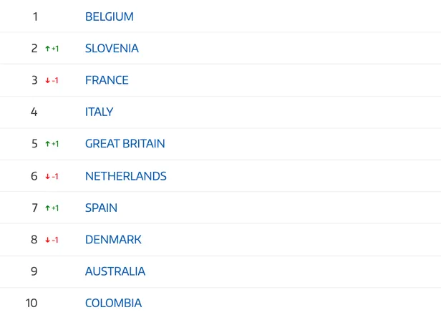Screen dimensions: 441x315
Task: Select rank number 4 in the list
Action: (x=34, y=112)
